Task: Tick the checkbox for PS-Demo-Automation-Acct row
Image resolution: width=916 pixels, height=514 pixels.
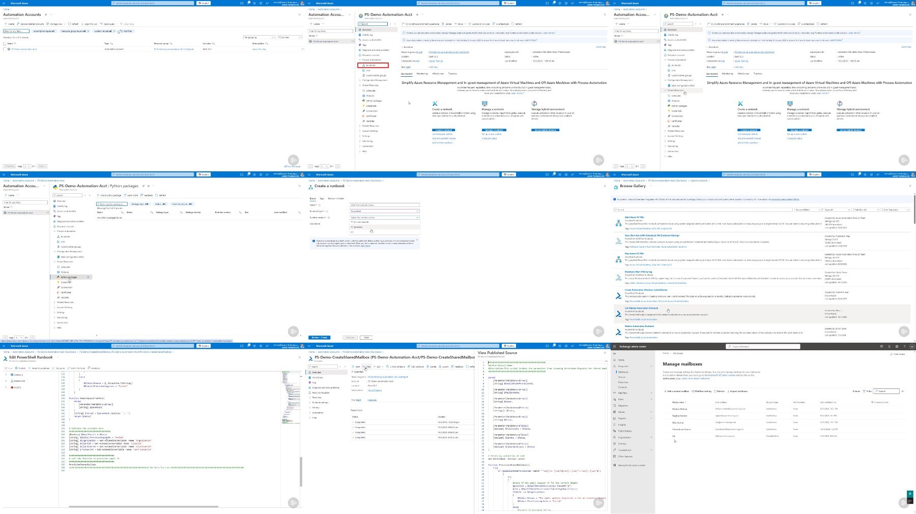Action: coord(5,49)
